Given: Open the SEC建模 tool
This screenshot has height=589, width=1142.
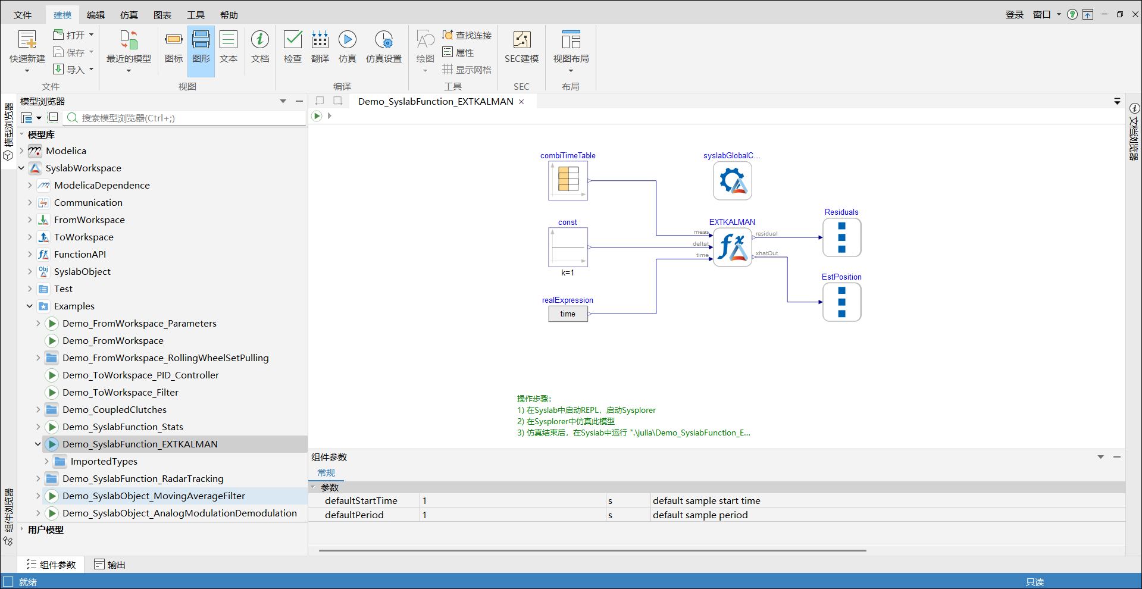Looking at the screenshot, I should [x=521, y=46].
